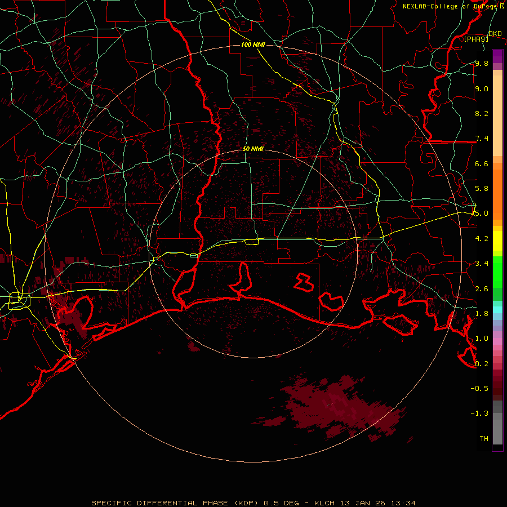Click the 5.8 color scale value
507x507 pixels.
482,189
